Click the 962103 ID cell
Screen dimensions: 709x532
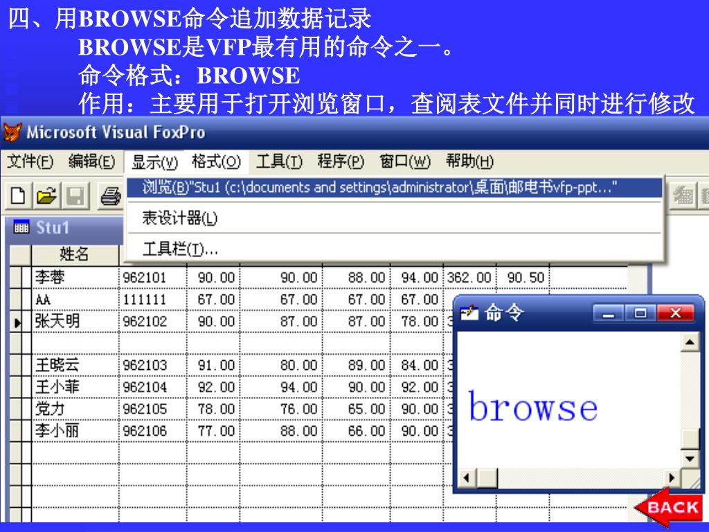(x=153, y=365)
